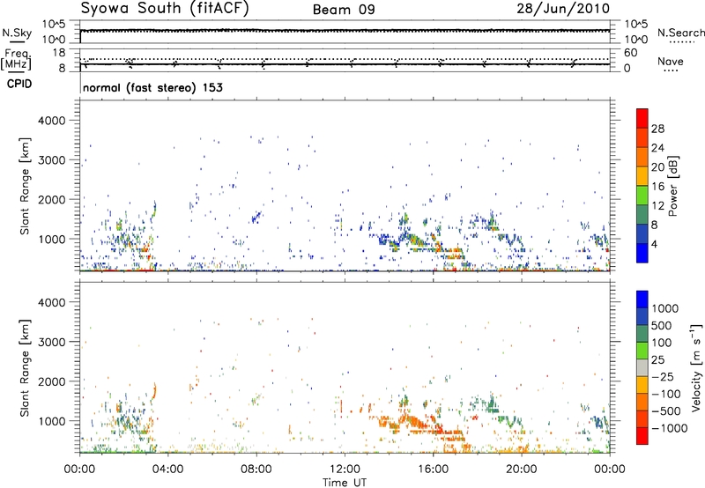
Task: Click the "CPID" label
Action: tap(19, 84)
